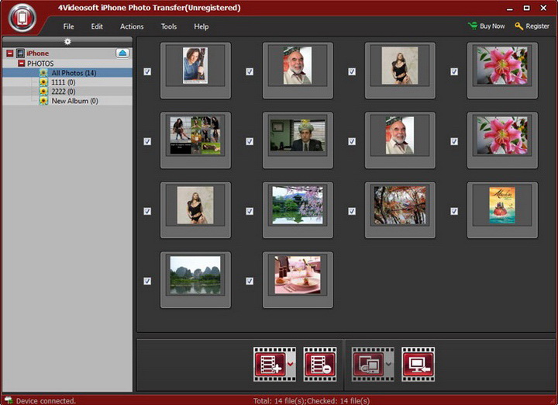This screenshot has height=405, width=558.
Task: Open the Actions menu
Action: [x=132, y=26]
